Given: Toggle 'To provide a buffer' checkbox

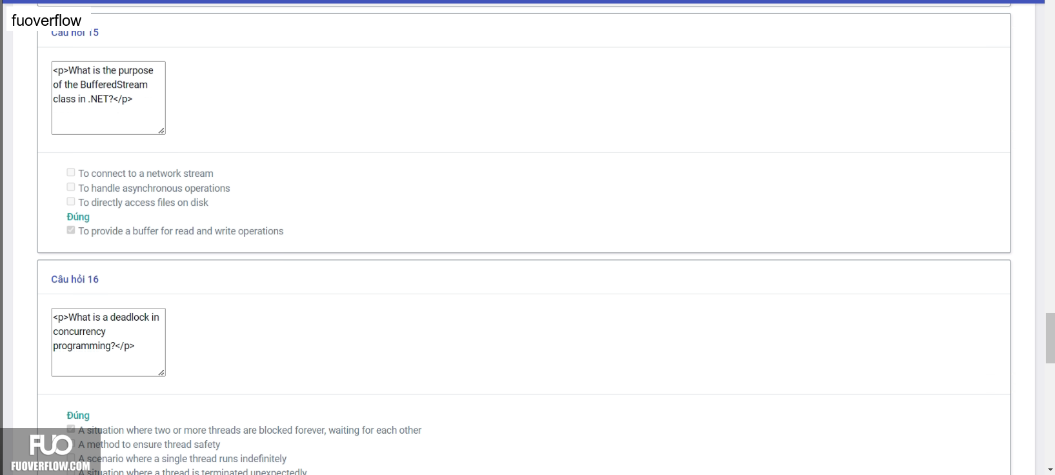Looking at the screenshot, I should pos(71,230).
